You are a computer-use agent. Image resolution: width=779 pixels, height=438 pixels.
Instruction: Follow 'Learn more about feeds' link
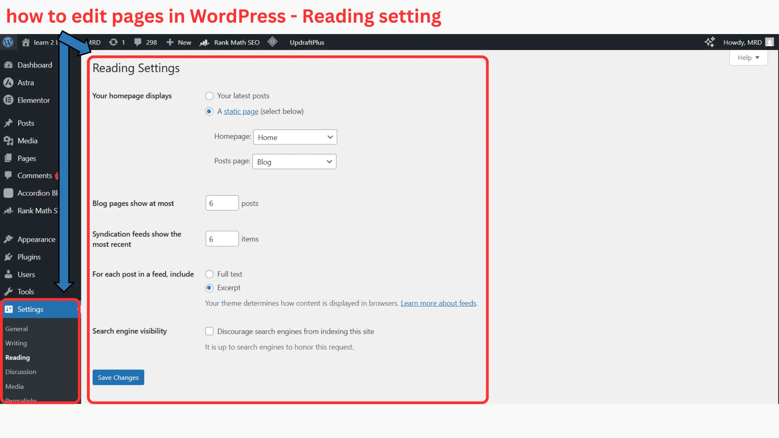click(x=438, y=303)
